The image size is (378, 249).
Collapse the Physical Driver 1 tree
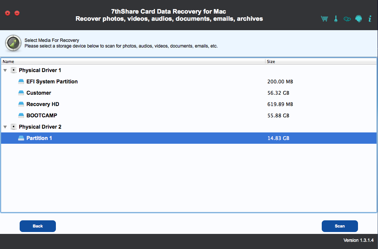click(x=5, y=71)
